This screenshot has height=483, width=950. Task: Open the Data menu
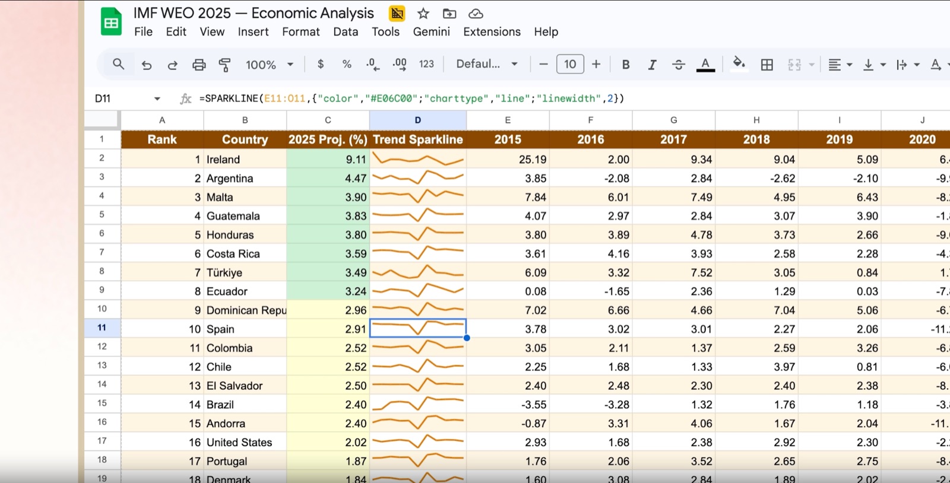tap(346, 32)
